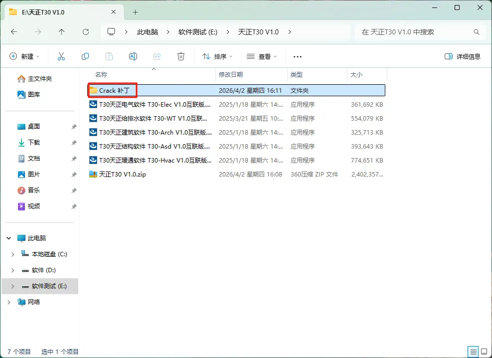Switch to large thumbnails view icon
The height and width of the screenshot is (358, 492).
click(484, 352)
